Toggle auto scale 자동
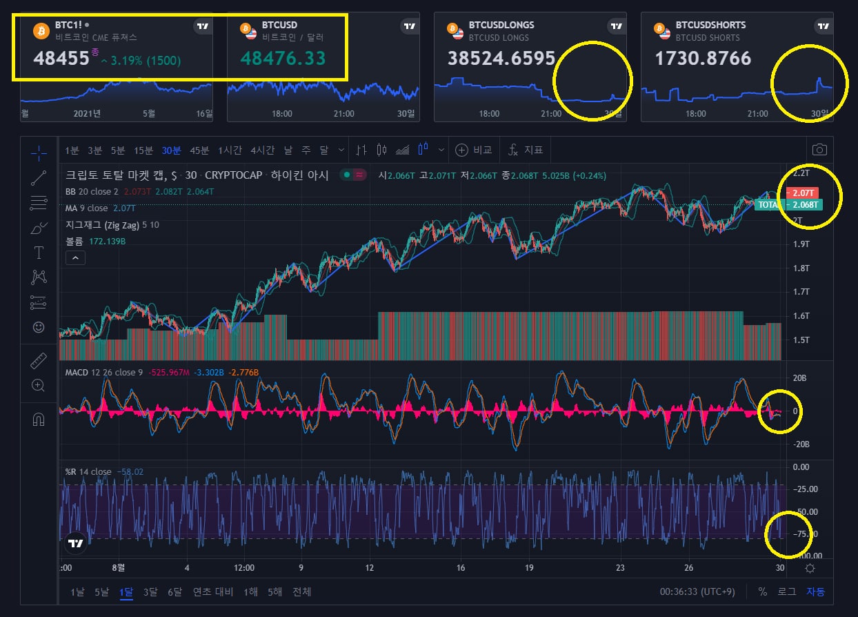The height and width of the screenshot is (617, 858). click(x=815, y=591)
